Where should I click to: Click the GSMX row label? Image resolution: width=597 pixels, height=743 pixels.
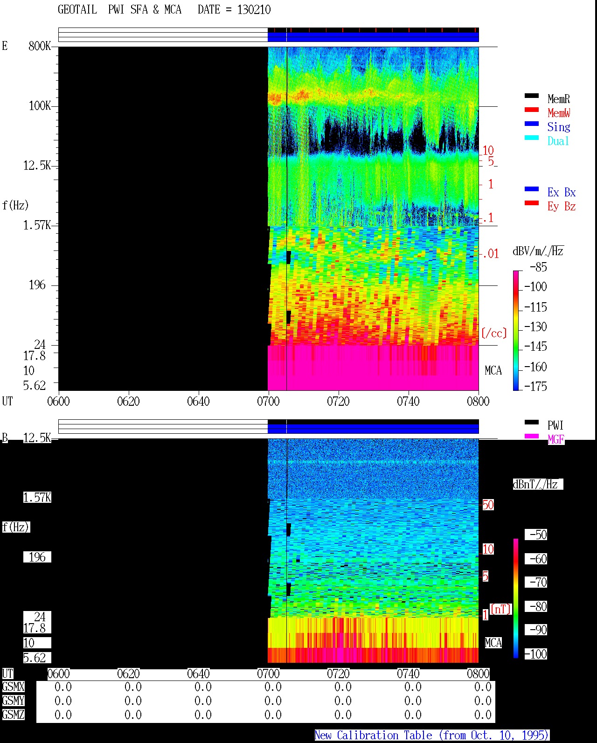click(13, 687)
